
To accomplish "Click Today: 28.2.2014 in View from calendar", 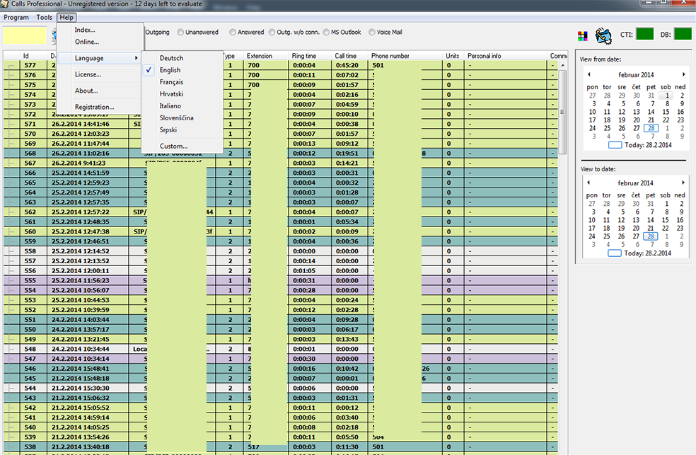I will click(640, 145).
